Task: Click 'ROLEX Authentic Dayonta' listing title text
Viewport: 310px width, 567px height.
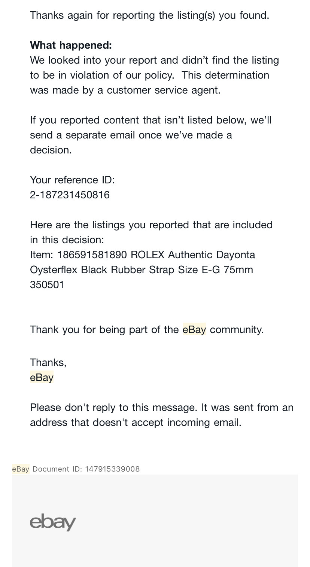Action: coord(193,255)
